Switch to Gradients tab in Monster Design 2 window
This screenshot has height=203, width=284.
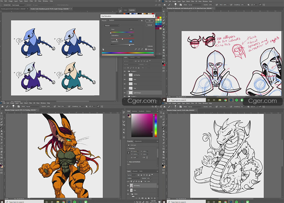[x=141, y=111]
